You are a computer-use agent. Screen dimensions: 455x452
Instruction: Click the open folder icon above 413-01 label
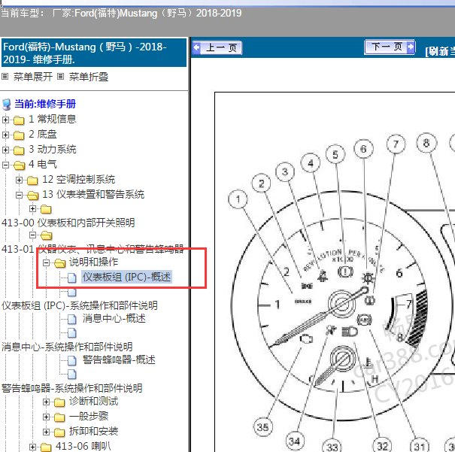(46, 235)
